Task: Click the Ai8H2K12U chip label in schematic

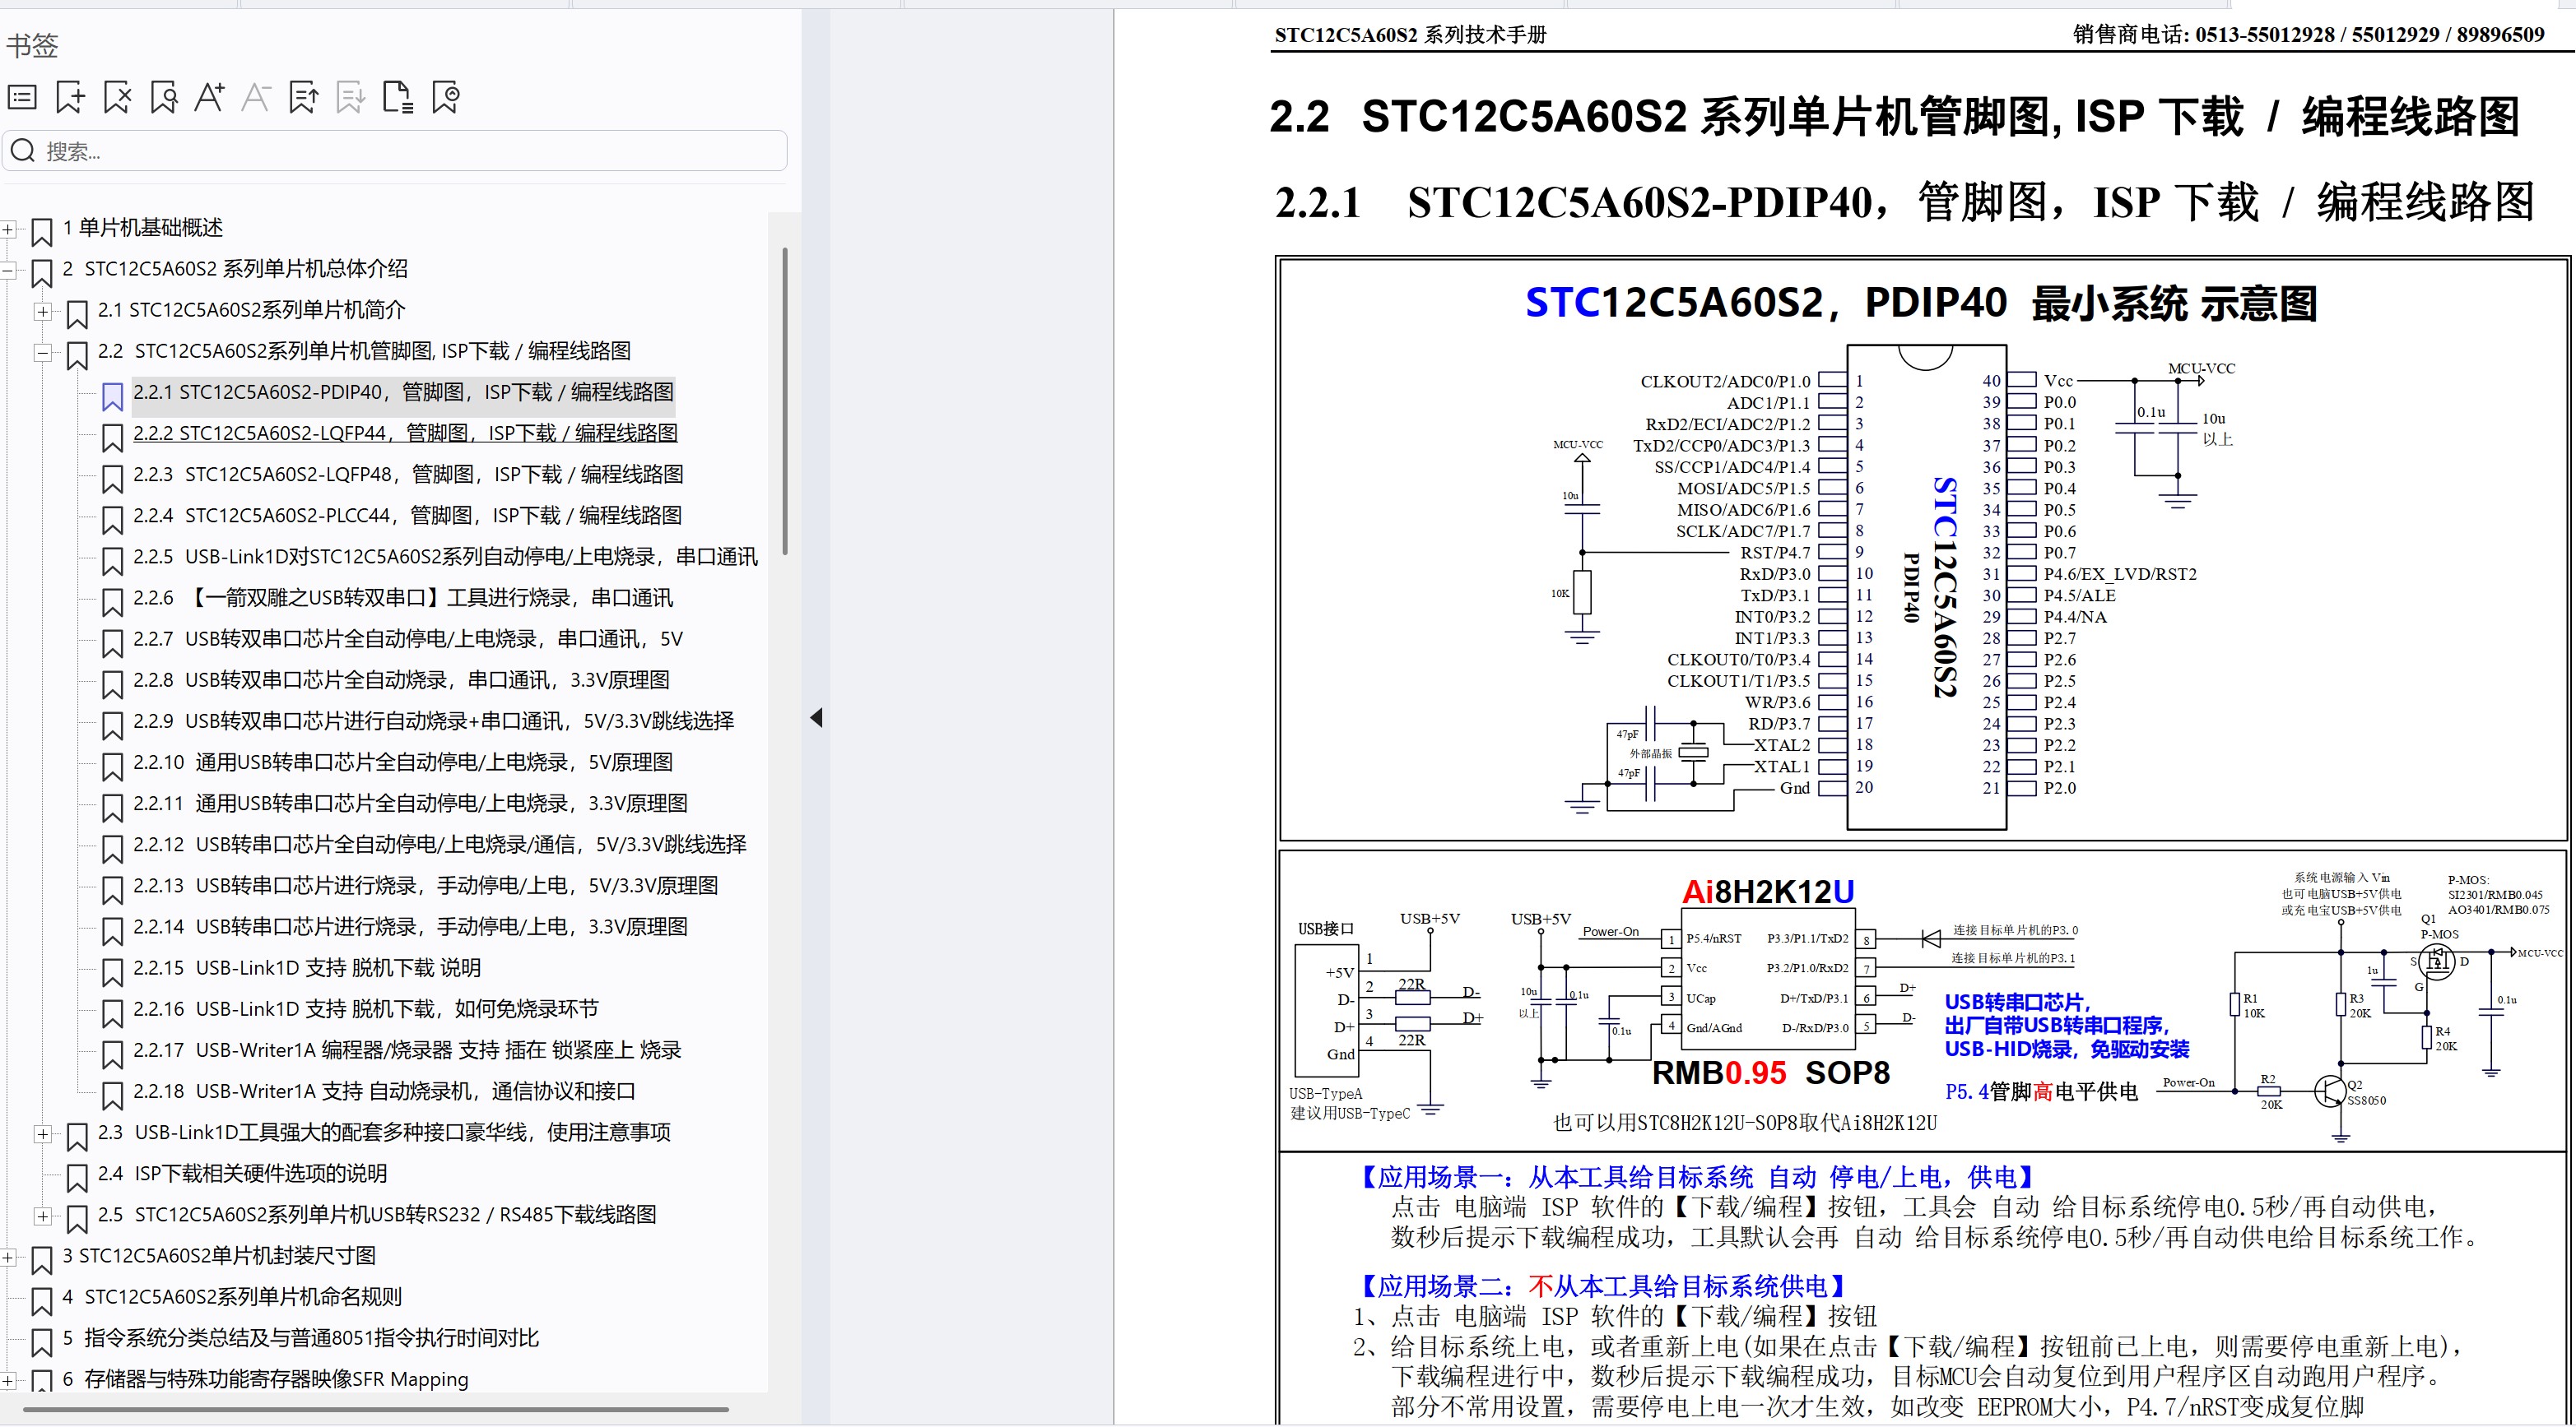Action: pos(1768,892)
